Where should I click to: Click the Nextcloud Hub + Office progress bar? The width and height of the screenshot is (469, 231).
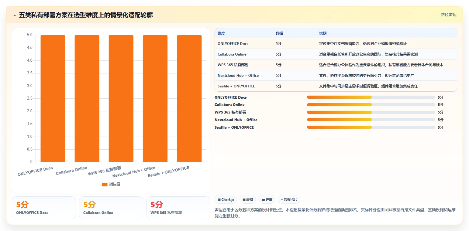(371, 120)
